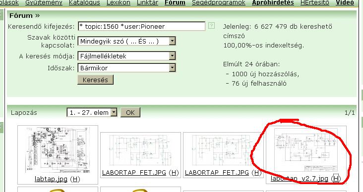Screen dimensions: 363x192
Task: Open the Fórum menu item
Action: click(x=175, y=2)
